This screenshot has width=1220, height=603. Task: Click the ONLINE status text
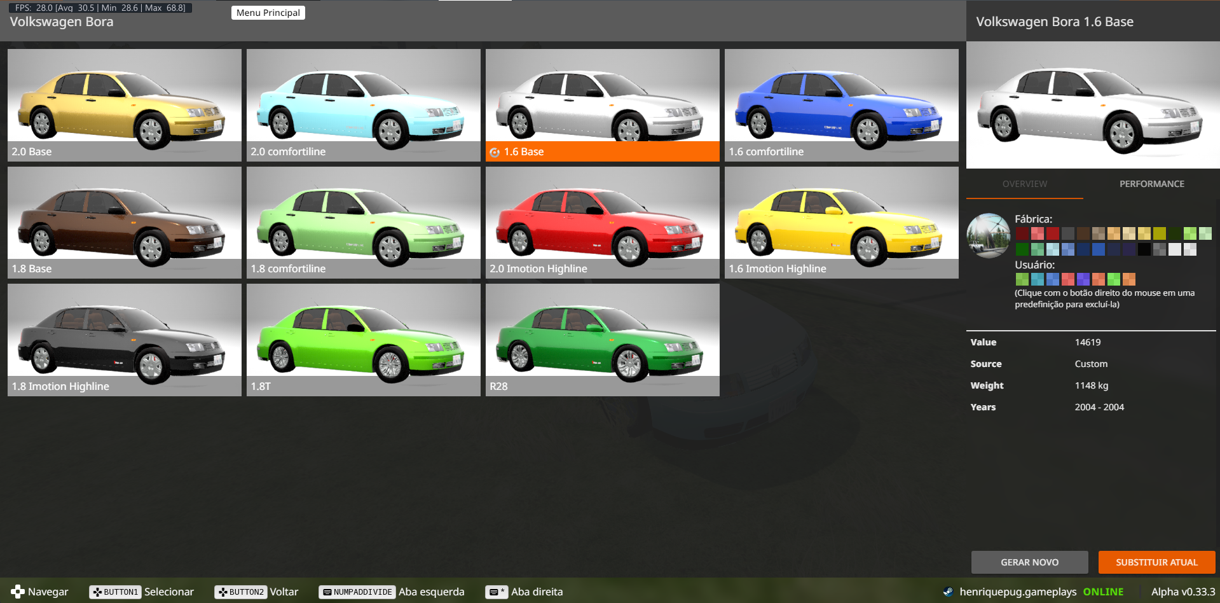1103,592
